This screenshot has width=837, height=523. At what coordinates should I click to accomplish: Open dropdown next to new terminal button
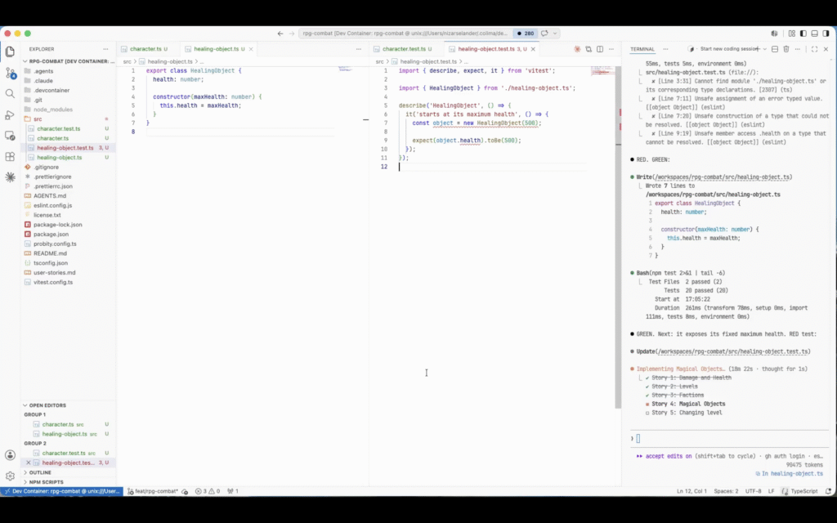[x=765, y=49]
